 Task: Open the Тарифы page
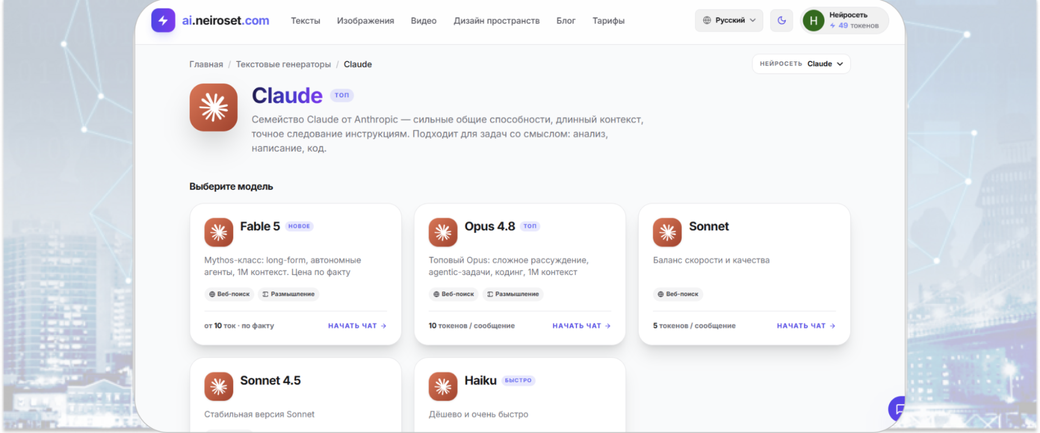click(x=608, y=21)
